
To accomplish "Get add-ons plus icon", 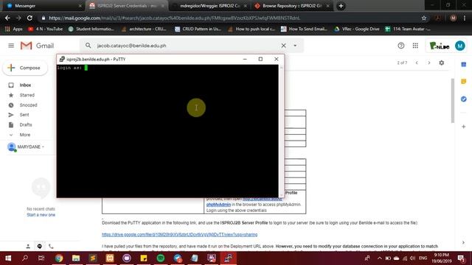I will click(464, 127).
